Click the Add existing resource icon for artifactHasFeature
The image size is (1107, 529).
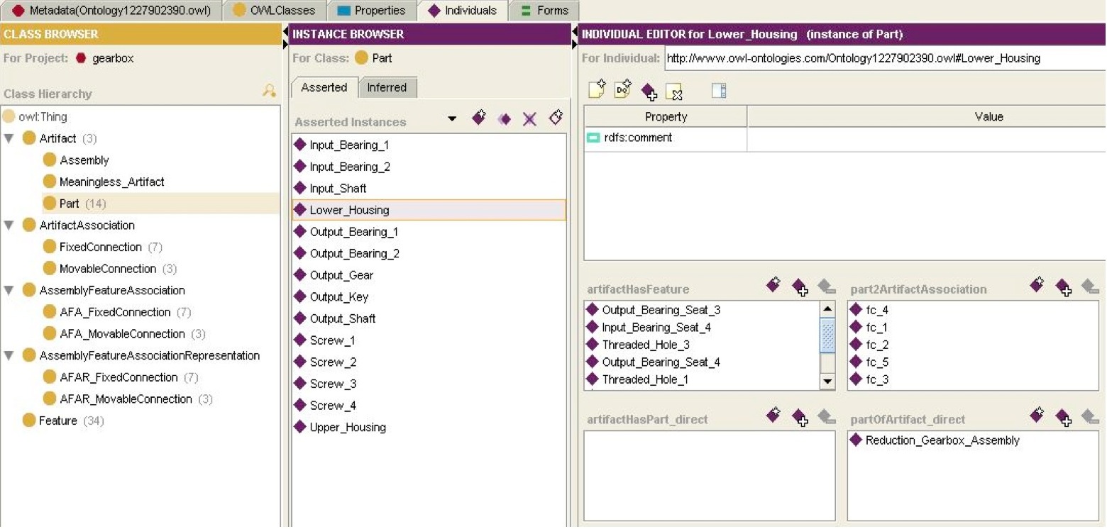pyautogui.click(x=800, y=287)
